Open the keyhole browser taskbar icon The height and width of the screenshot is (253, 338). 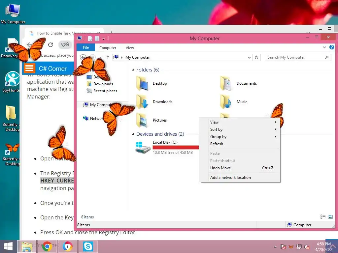tap(67, 246)
